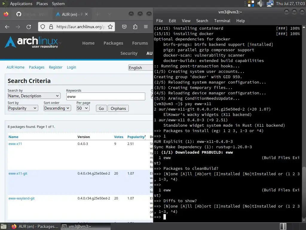
Task: Expand the Search by dropdown
Action: coord(34,96)
